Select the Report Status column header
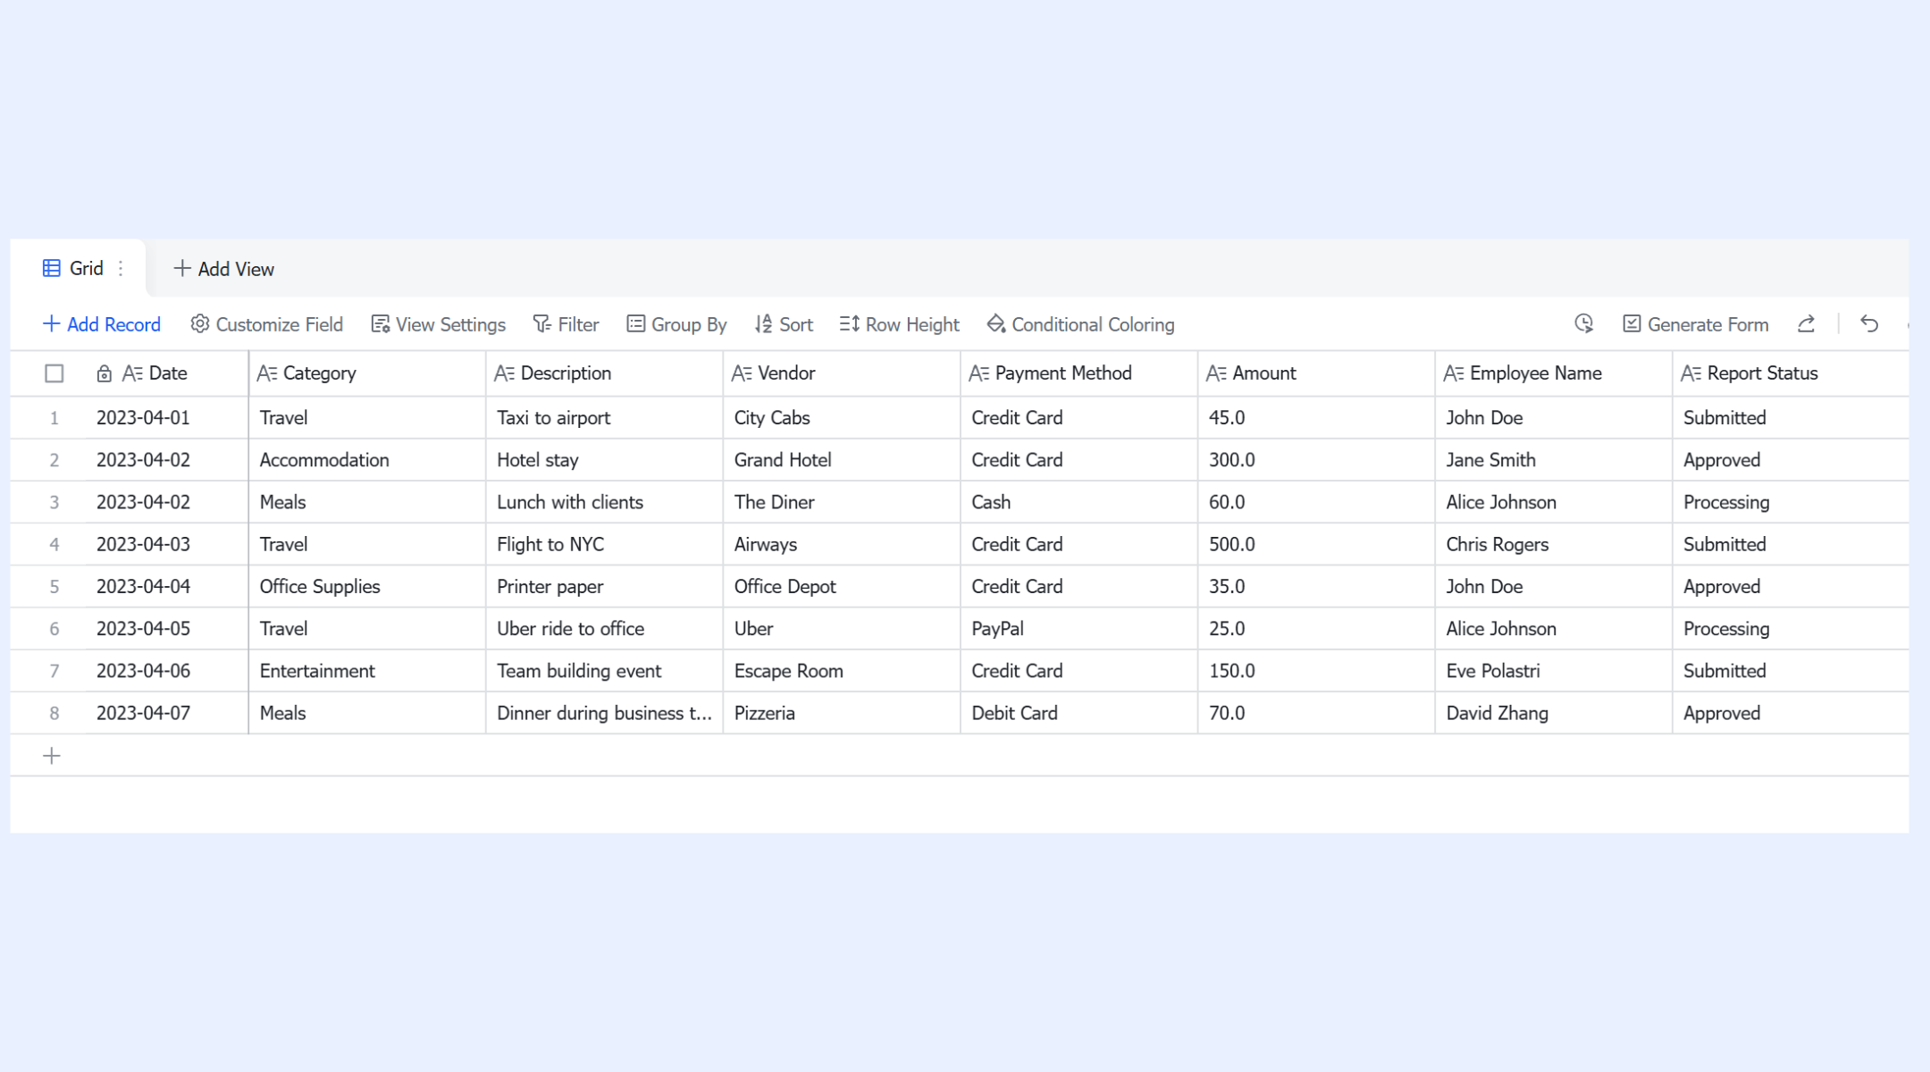 tap(1791, 373)
